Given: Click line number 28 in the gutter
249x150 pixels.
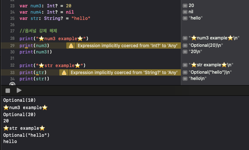Looking at the screenshot, I should 13,38.
